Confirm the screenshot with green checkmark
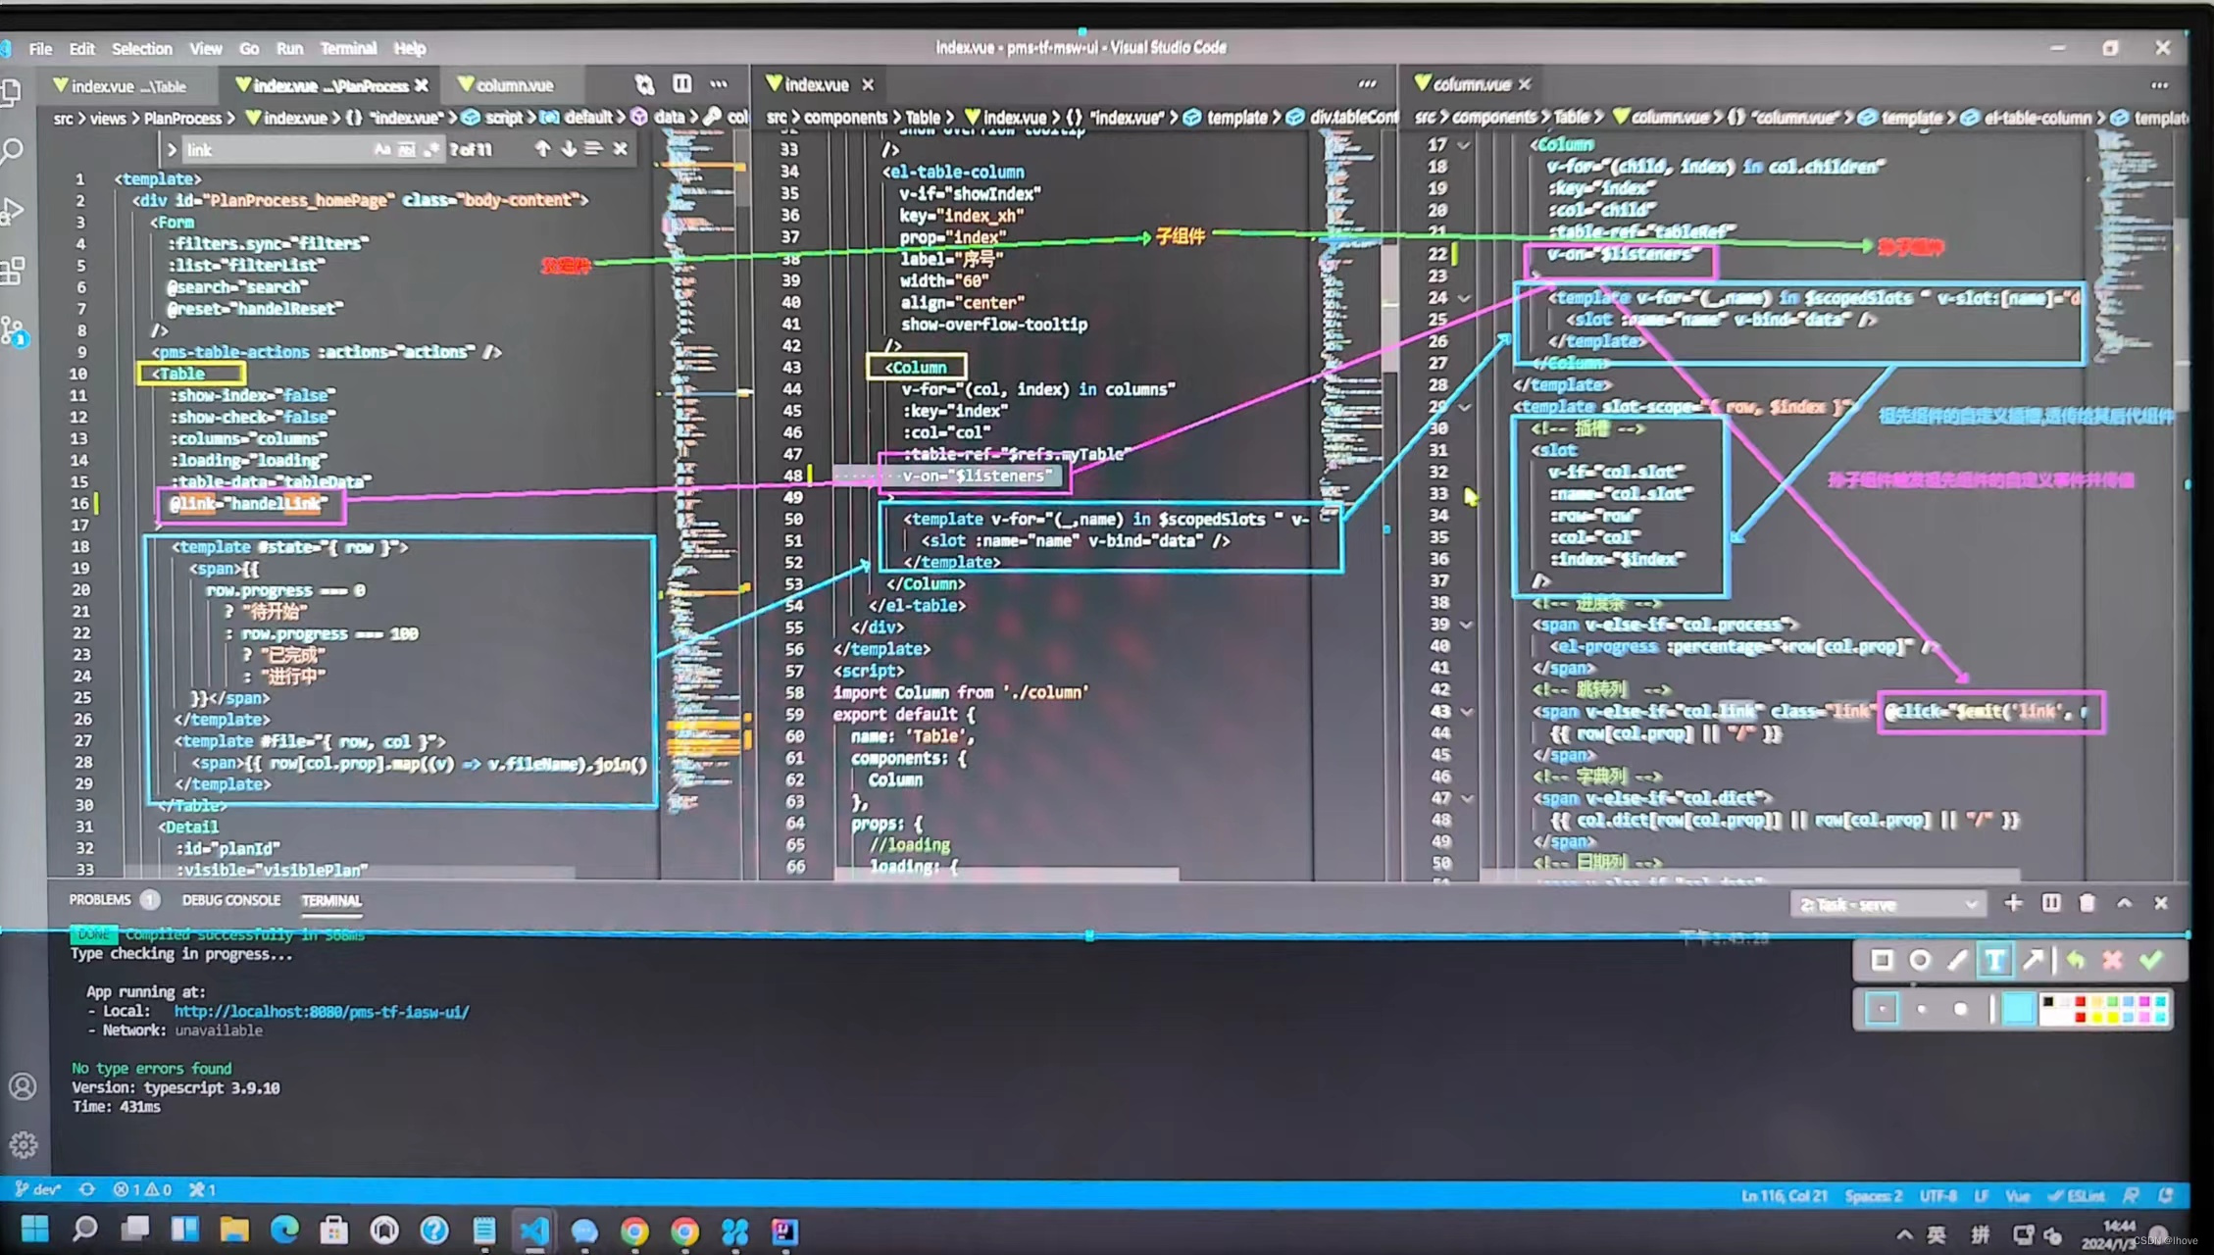The width and height of the screenshot is (2214, 1255). 2151,961
